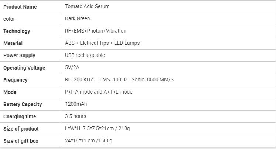Select the 3-5 hours charging value
The image size is (276, 149).
click(x=75, y=116)
